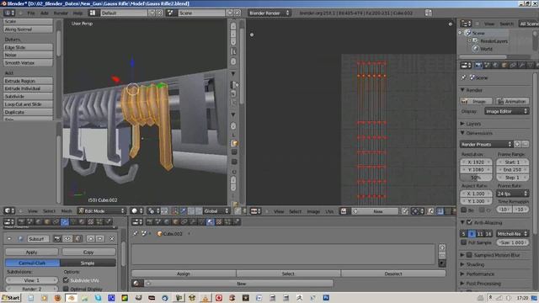Toggle the Subdivide UVs checkbox
Viewport: 539px width, 303px height.
pyautogui.click(x=66, y=280)
